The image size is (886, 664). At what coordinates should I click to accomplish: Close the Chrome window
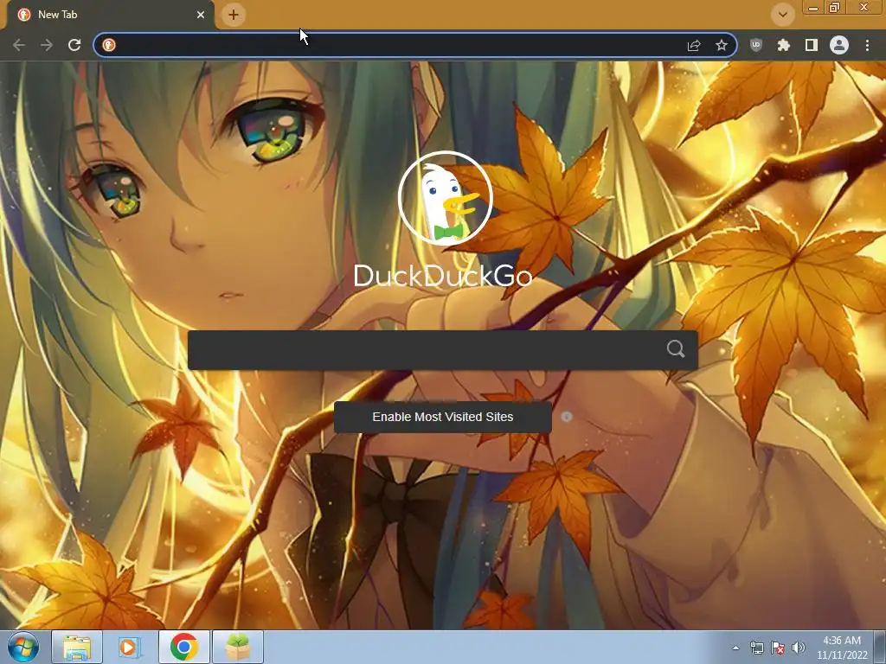click(864, 7)
